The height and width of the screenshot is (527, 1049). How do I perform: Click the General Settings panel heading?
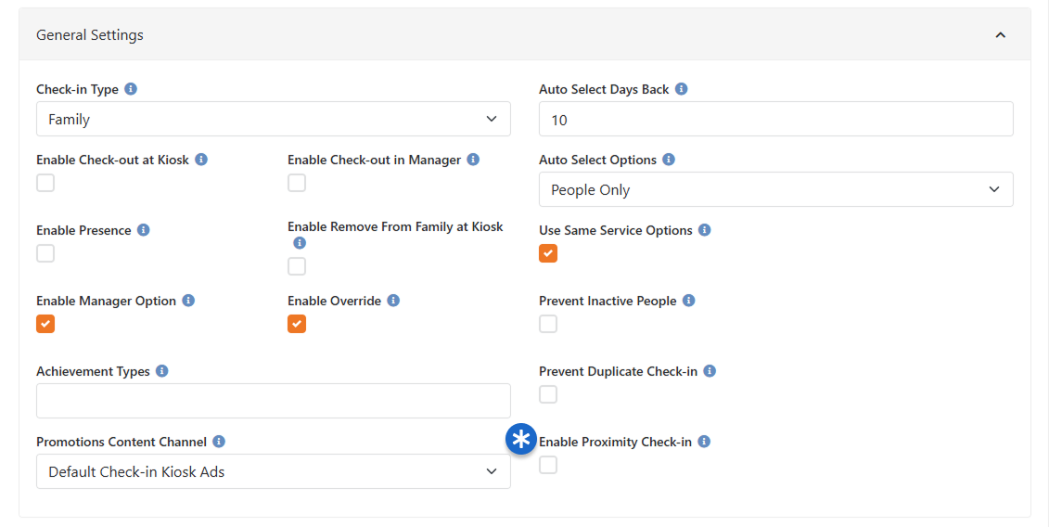point(90,35)
